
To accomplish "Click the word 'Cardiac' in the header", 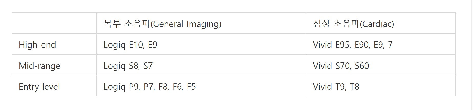I will click(377, 24).
